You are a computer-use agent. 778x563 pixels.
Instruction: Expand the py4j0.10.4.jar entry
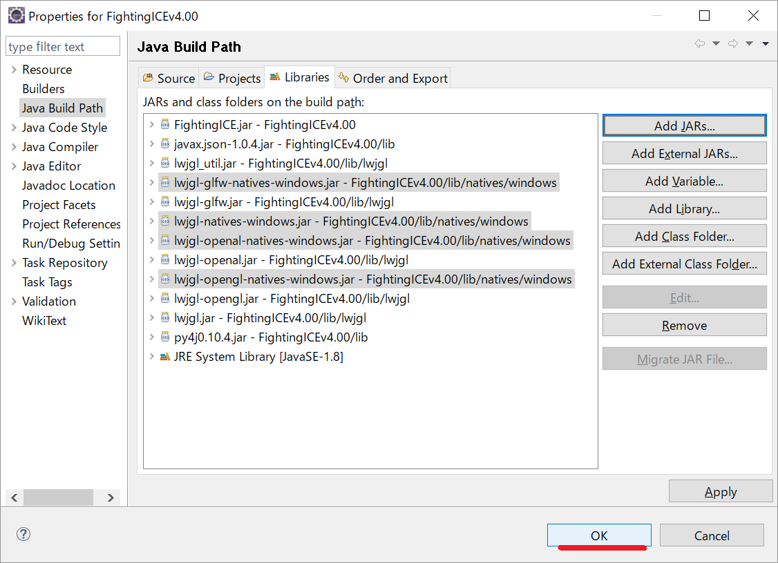point(151,337)
